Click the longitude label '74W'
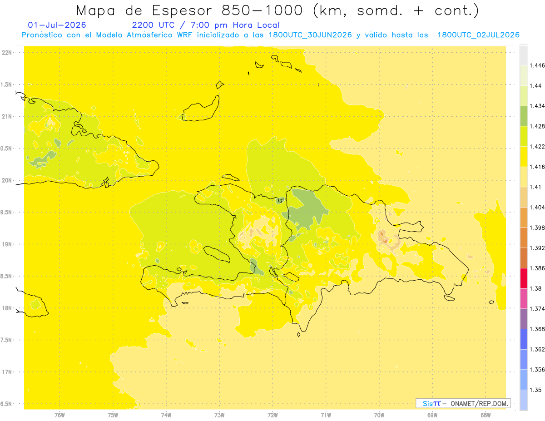The height and width of the screenshot is (421, 545). 166,415
